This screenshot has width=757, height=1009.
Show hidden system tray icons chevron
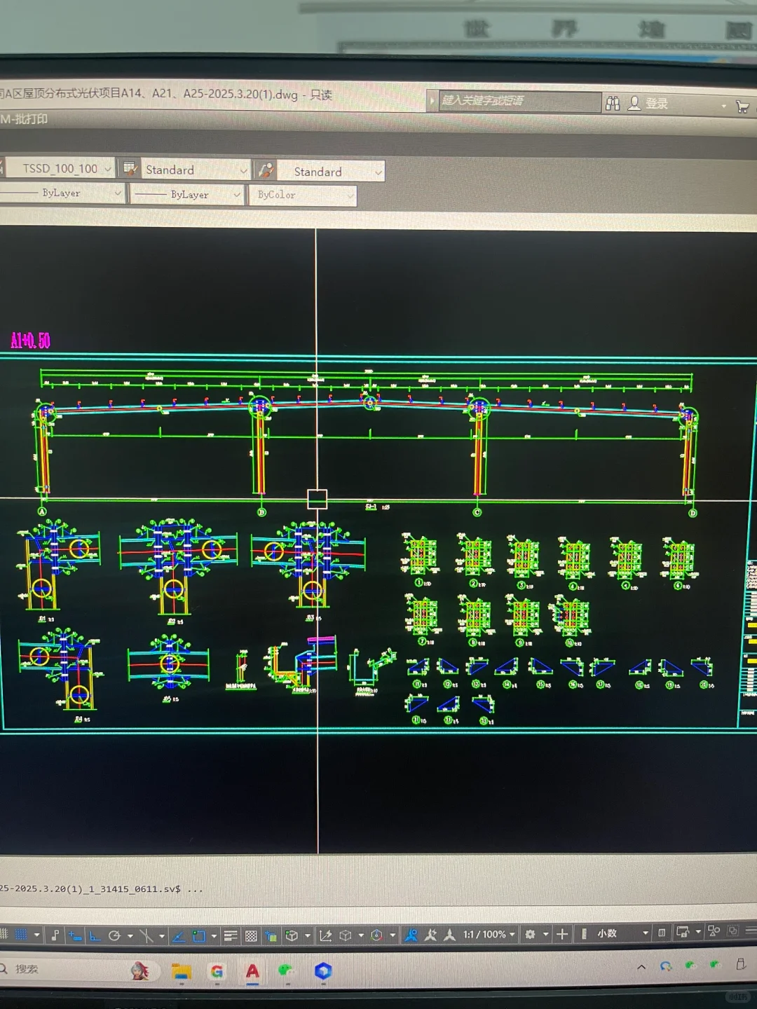(x=641, y=967)
